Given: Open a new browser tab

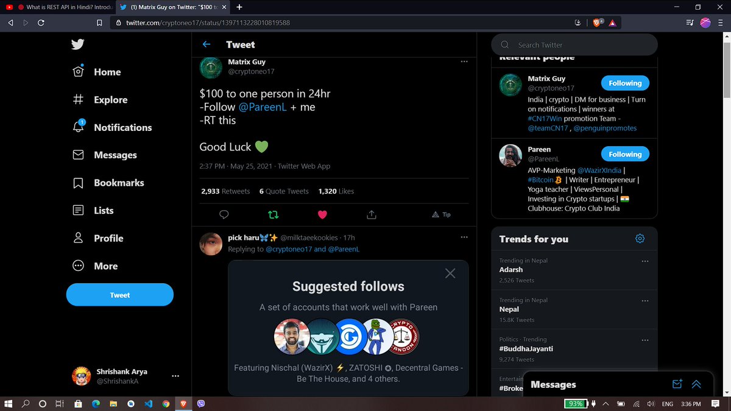Looking at the screenshot, I should pyautogui.click(x=239, y=7).
